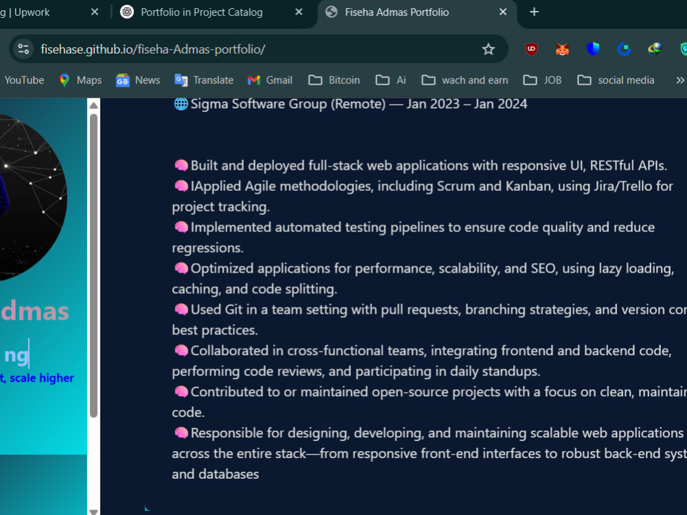
Task: Click the scroll down arrow of sidebar scrollbar
Action: (x=93, y=511)
